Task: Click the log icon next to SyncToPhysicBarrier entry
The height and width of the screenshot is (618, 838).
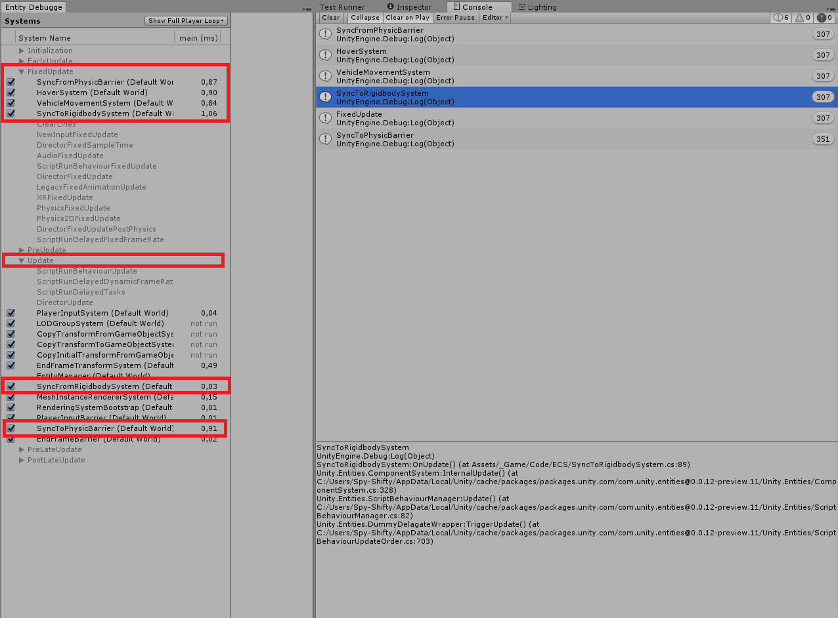Action: [325, 138]
